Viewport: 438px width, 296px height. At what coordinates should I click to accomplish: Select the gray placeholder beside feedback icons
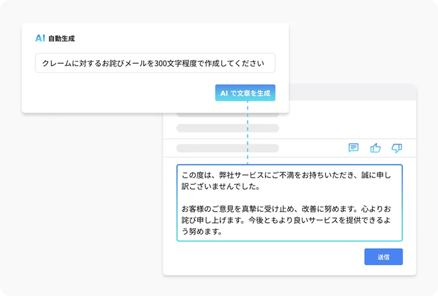228,148
